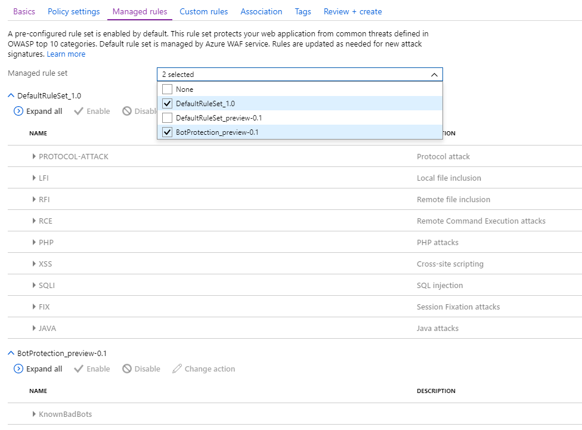This screenshot has height=430, width=582.
Task: Select the Local file inclusion description
Action: click(x=449, y=178)
